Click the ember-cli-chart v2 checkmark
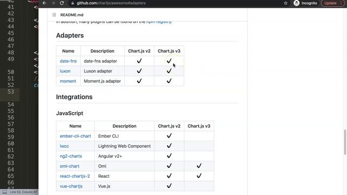The width and height of the screenshot is (347, 195). pos(169,136)
